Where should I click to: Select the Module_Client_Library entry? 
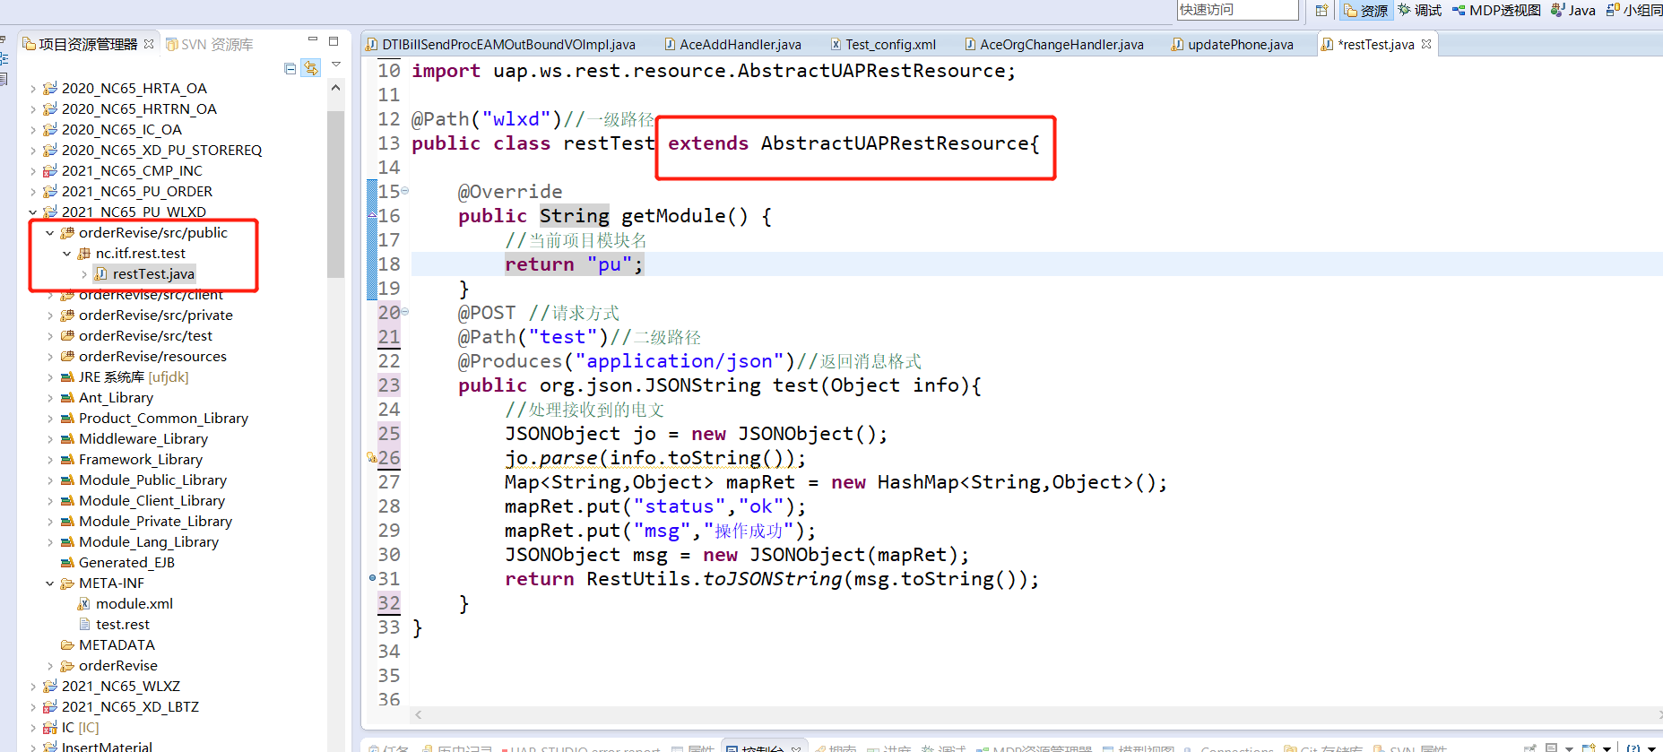[x=152, y=501]
